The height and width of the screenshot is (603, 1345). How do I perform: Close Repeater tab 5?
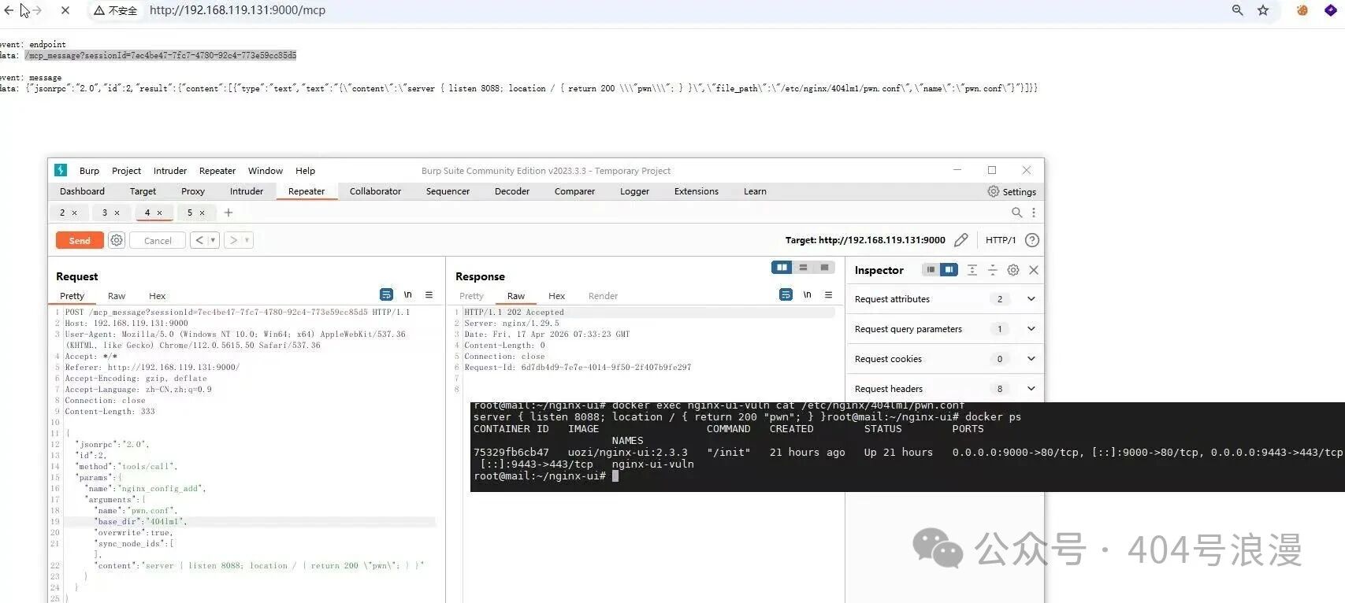click(202, 213)
